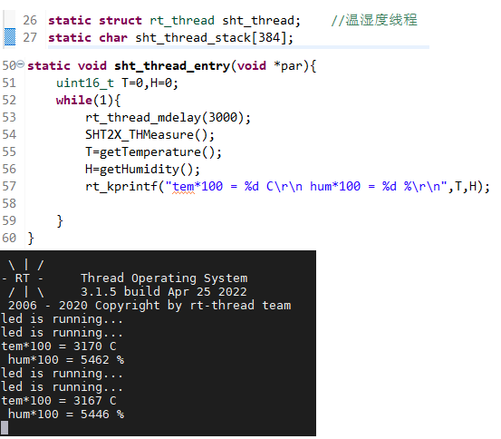Click the underlined word tem in string
The height and width of the screenshot is (439, 501).
pos(183,187)
